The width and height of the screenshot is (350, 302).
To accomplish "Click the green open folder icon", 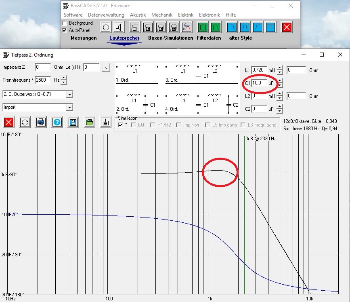I will pos(89,122).
